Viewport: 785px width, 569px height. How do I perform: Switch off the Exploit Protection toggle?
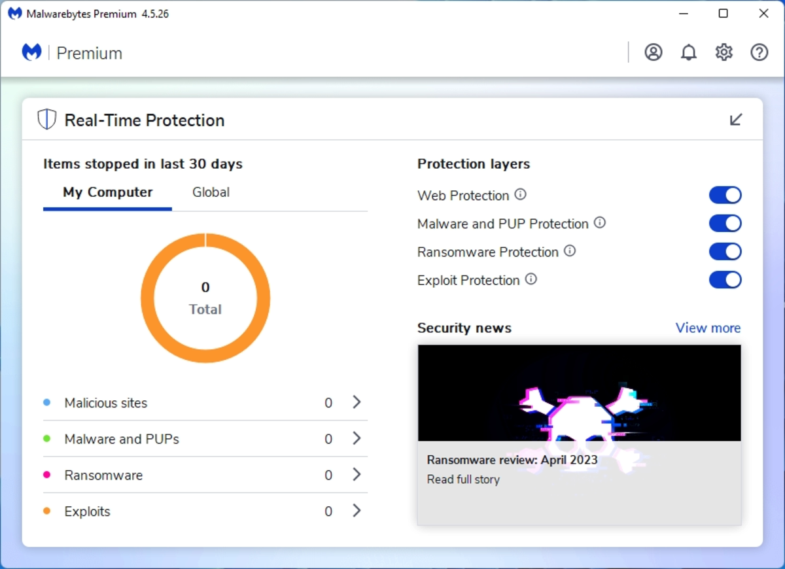(725, 280)
